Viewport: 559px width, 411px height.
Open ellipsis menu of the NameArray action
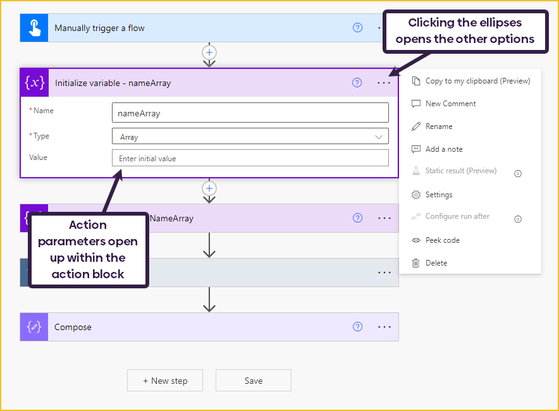coord(384,218)
